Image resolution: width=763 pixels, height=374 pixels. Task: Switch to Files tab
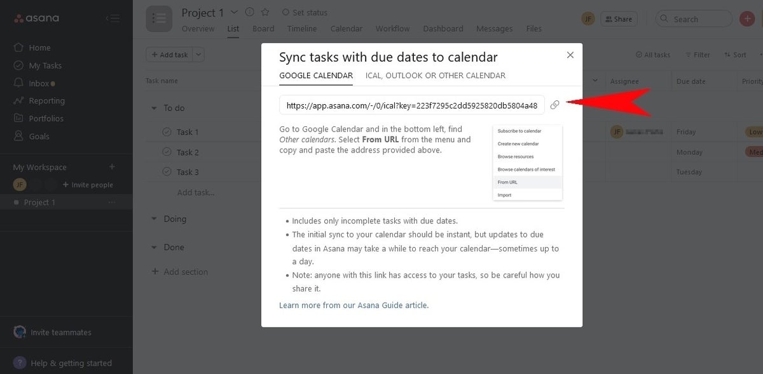coord(534,29)
